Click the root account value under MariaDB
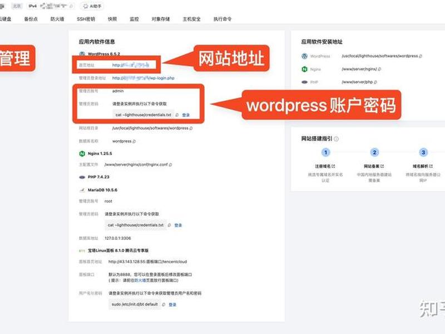The width and height of the screenshot is (445, 334). 108,201
